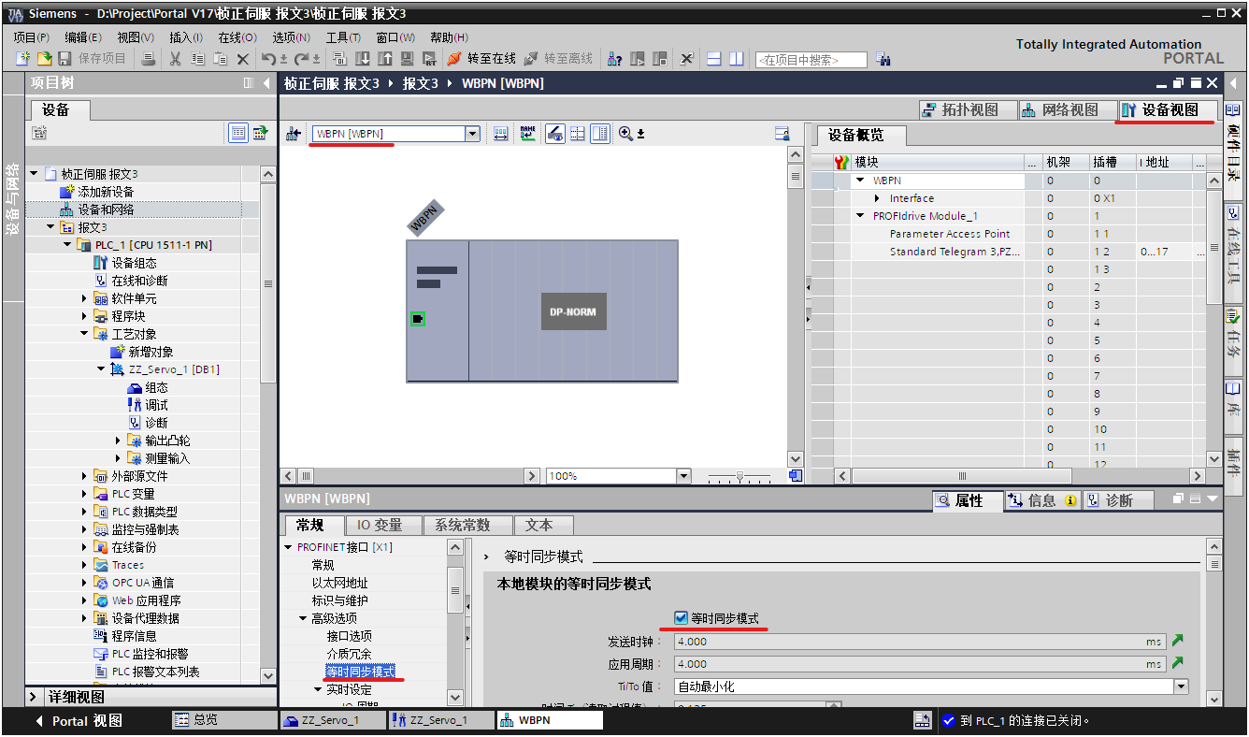Screen dimensions: 1249x737
Task: Uncheck the 等时同步模式 checkbox
Action: coord(680,618)
